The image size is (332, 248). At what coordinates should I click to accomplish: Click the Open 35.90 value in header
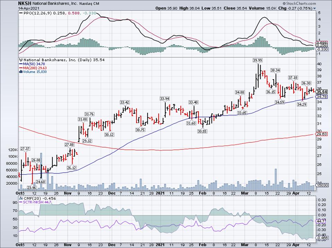point(166,8)
